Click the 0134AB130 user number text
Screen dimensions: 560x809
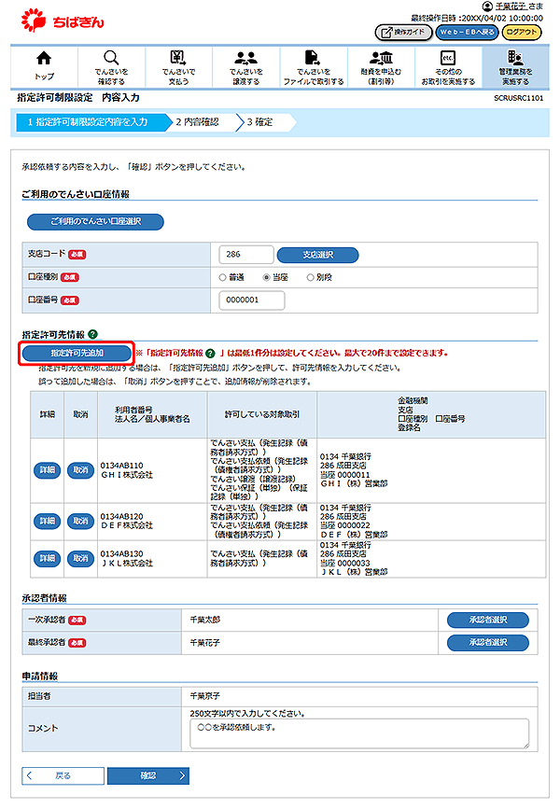pos(122,553)
